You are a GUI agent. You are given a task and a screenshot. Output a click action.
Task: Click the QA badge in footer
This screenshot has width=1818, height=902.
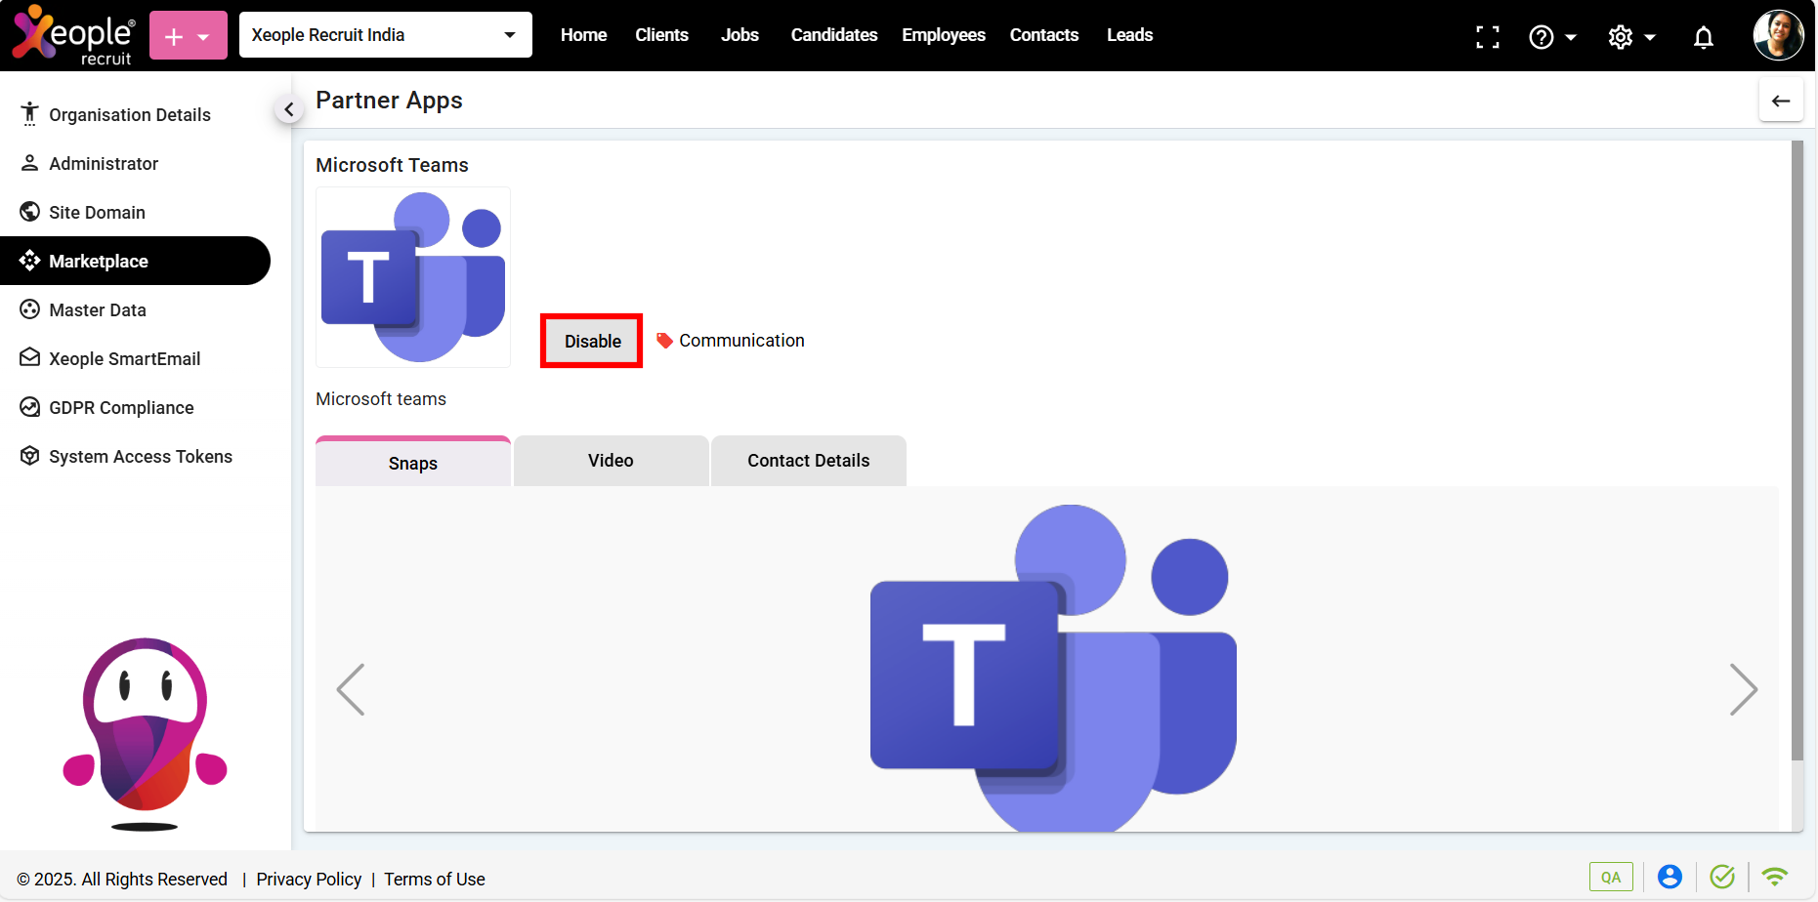click(1611, 877)
